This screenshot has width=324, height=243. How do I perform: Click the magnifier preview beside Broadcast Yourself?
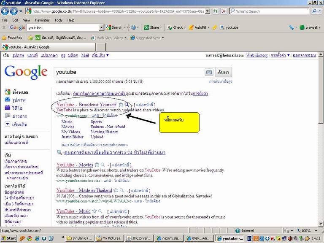tap(127, 105)
